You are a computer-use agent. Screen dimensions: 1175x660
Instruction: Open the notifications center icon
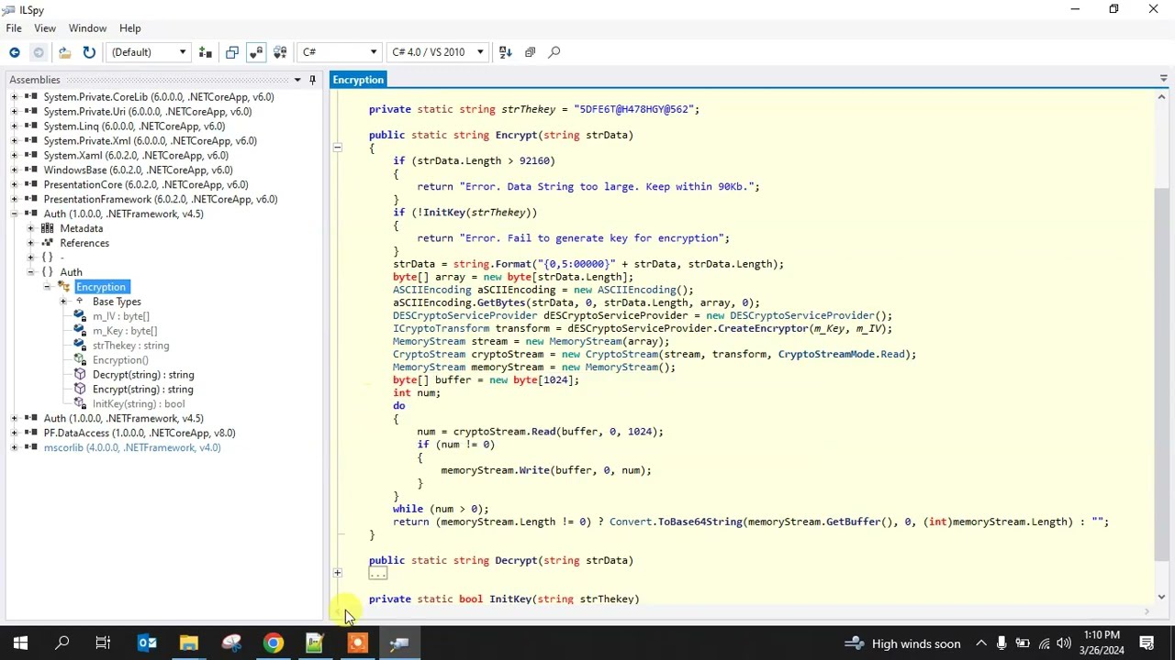pyautogui.click(x=1147, y=643)
